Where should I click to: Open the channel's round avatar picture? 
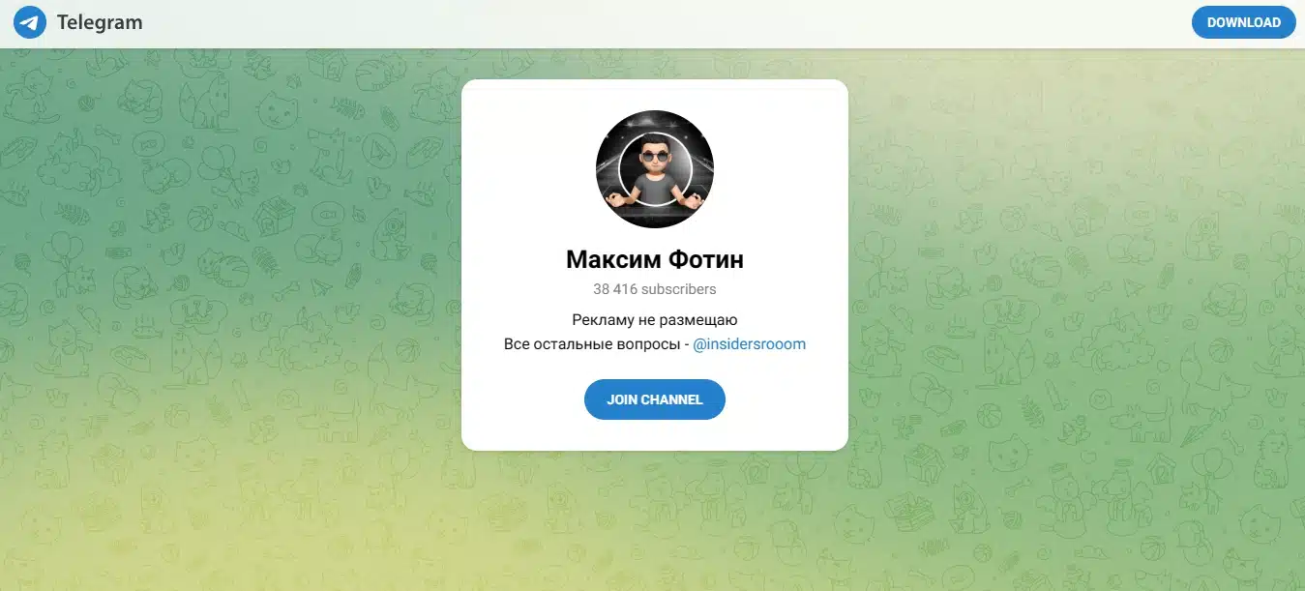pyautogui.click(x=655, y=169)
